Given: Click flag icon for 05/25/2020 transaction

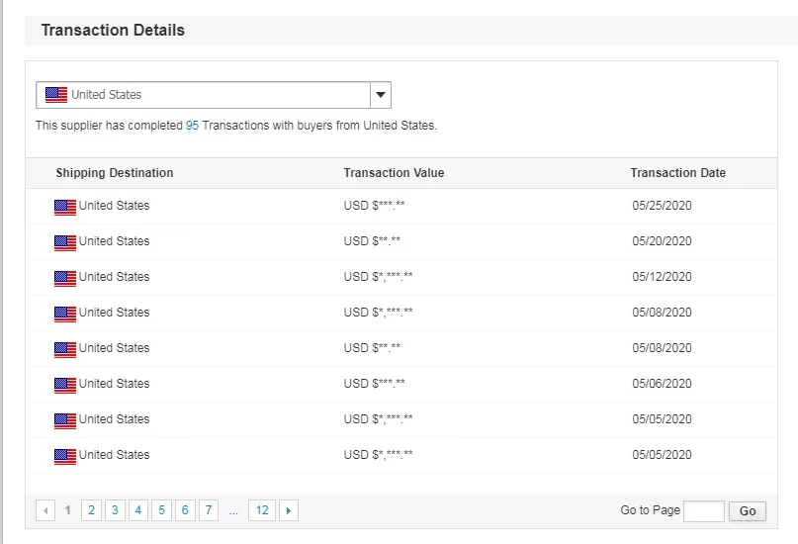Looking at the screenshot, I should (x=65, y=207).
